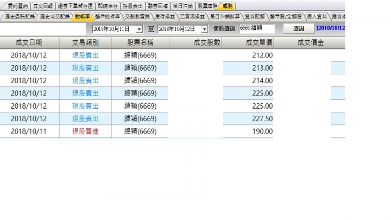Select the date cell 2018/10/11

pyautogui.click(x=29, y=131)
